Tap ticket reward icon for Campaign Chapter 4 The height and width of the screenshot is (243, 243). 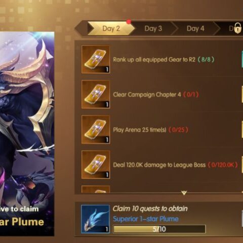coord(96,95)
